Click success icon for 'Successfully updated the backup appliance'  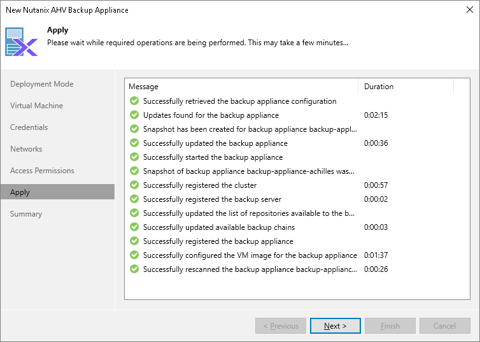(134, 143)
